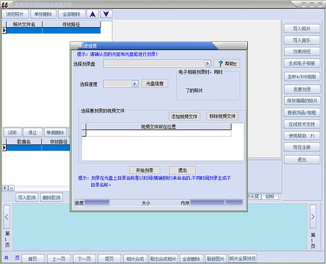The image size is (326, 264).
Task: Click 移除视频文件 to remove video
Action: click(222, 116)
